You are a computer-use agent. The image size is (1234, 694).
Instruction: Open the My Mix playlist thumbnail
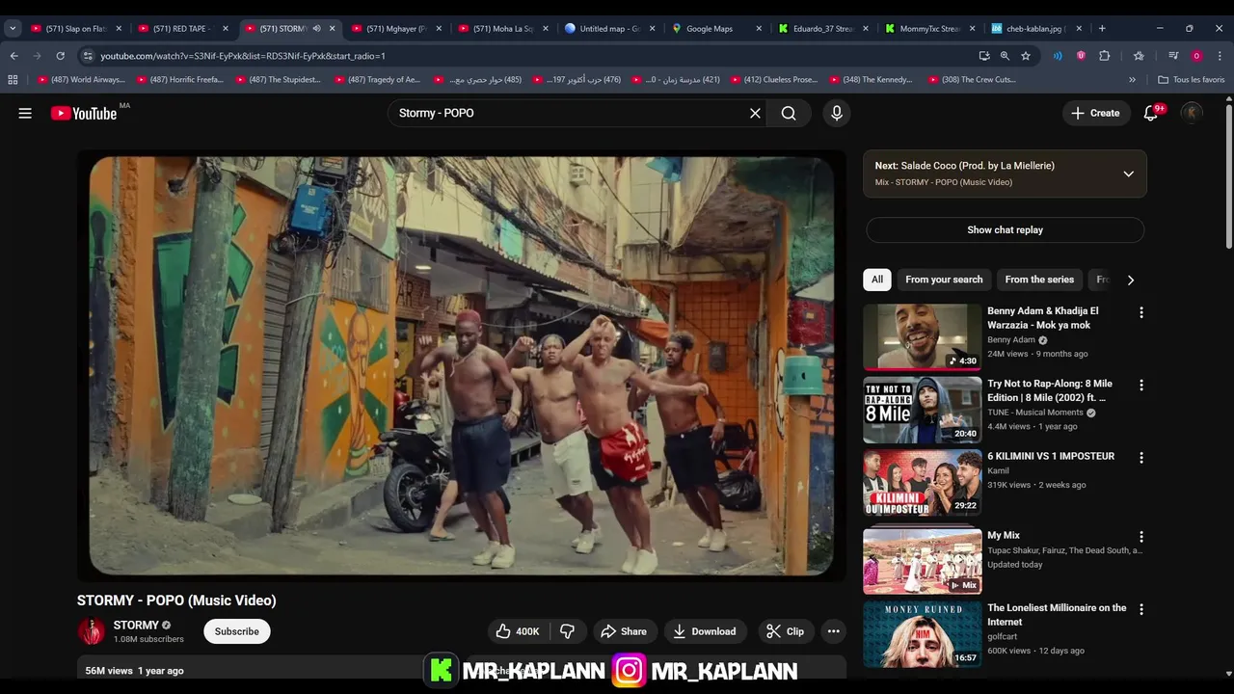tap(922, 561)
